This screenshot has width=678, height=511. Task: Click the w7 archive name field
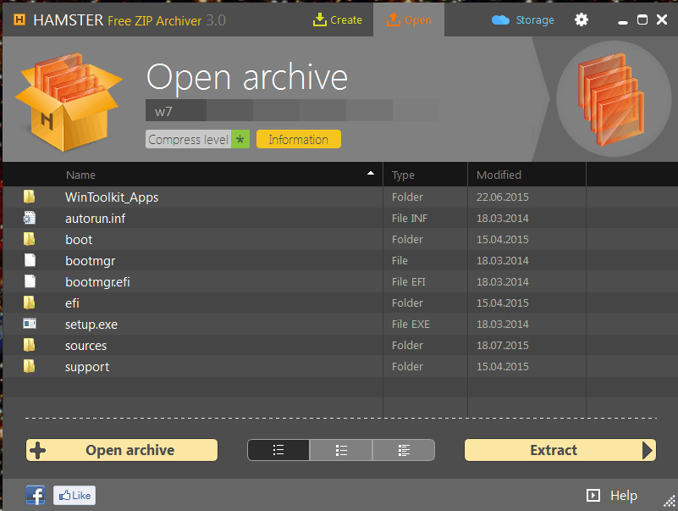coord(176,111)
